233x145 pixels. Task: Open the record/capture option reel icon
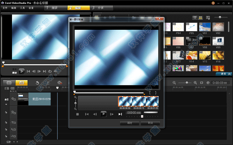(59, 83)
